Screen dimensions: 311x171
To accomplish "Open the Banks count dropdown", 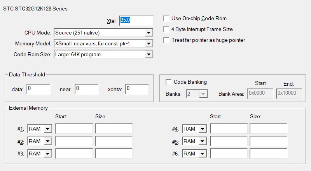I will [x=197, y=94].
